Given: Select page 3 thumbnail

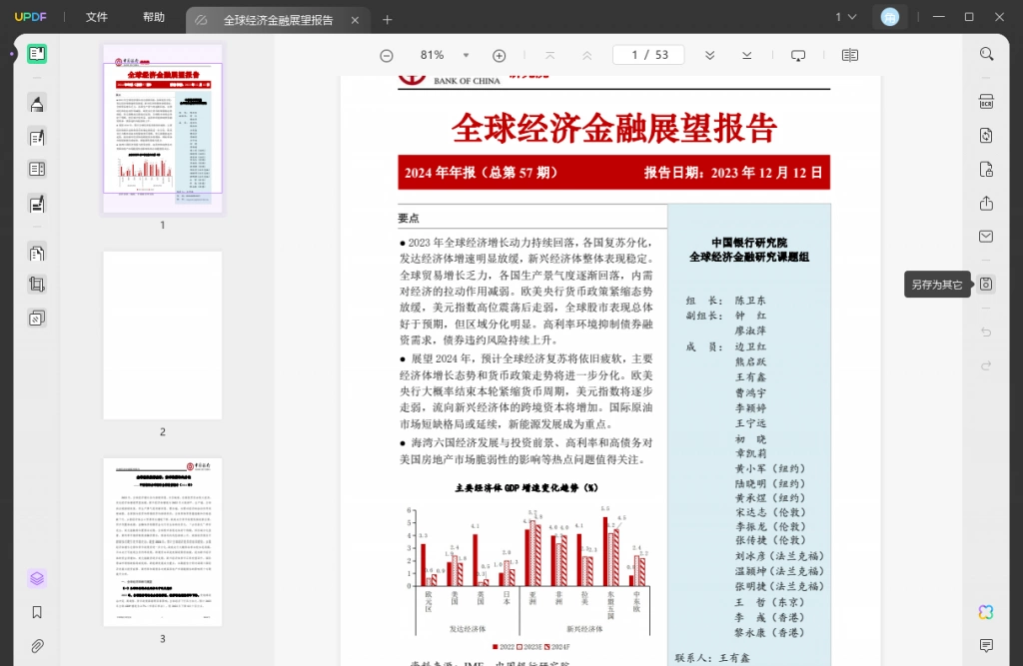Looking at the screenshot, I should 163,542.
